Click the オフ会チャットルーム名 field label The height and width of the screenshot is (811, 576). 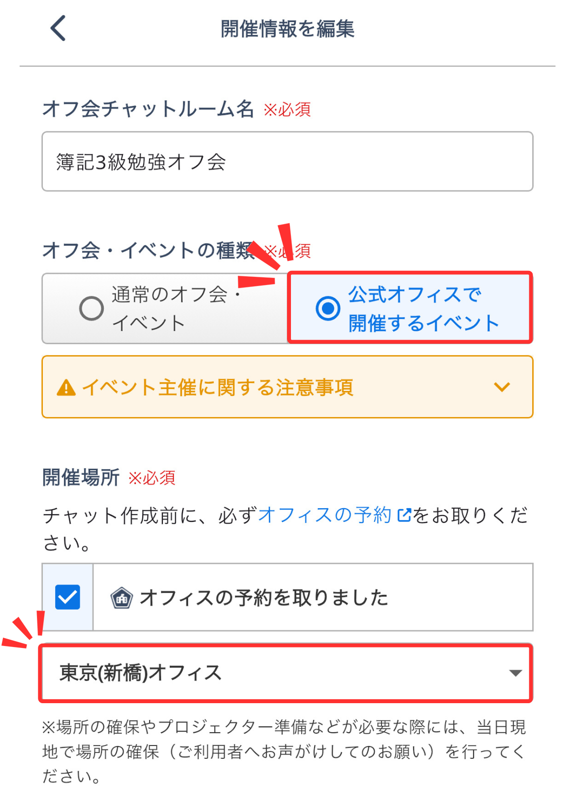click(x=148, y=109)
